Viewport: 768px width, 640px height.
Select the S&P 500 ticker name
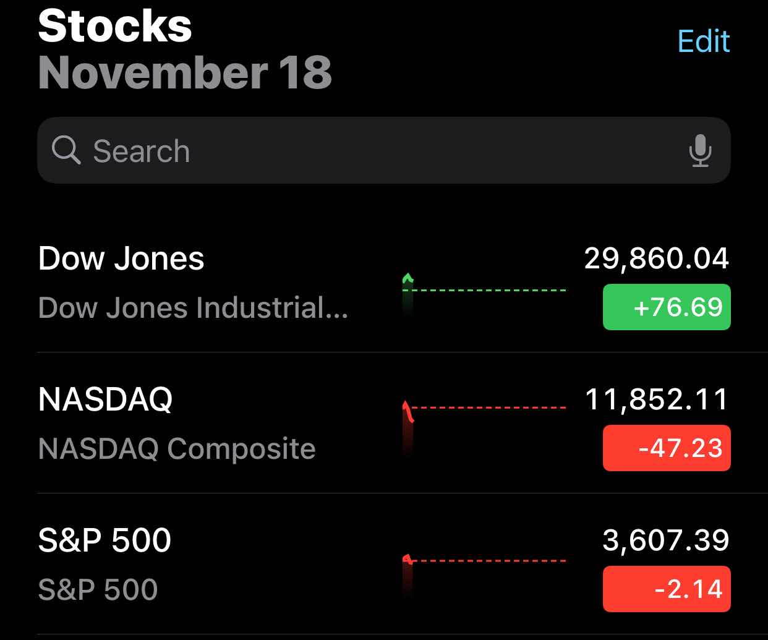tap(105, 540)
